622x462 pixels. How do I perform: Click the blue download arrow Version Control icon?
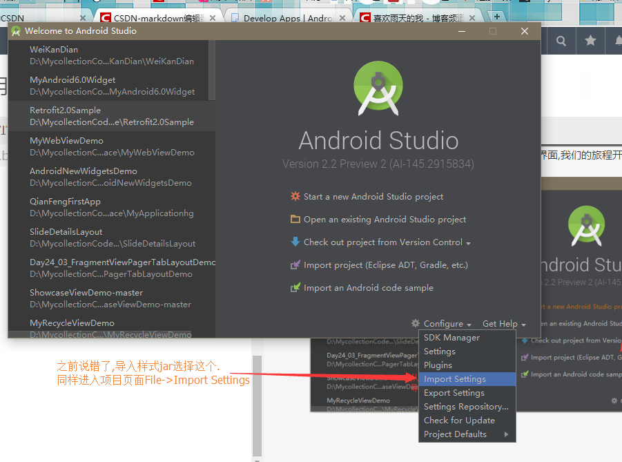pos(295,241)
